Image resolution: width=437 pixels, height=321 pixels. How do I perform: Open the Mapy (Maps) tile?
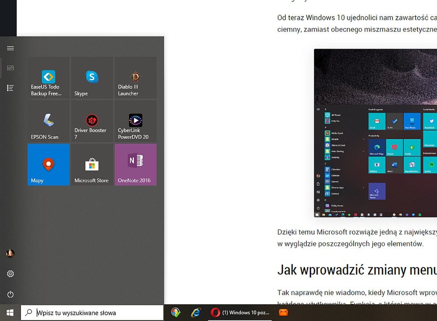pyautogui.click(x=49, y=165)
